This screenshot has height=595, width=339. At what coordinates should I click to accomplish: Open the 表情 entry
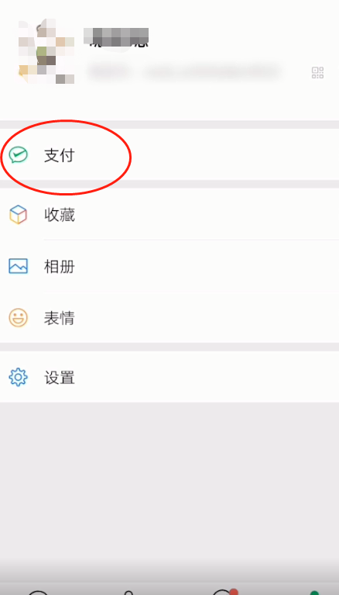pos(60,318)
